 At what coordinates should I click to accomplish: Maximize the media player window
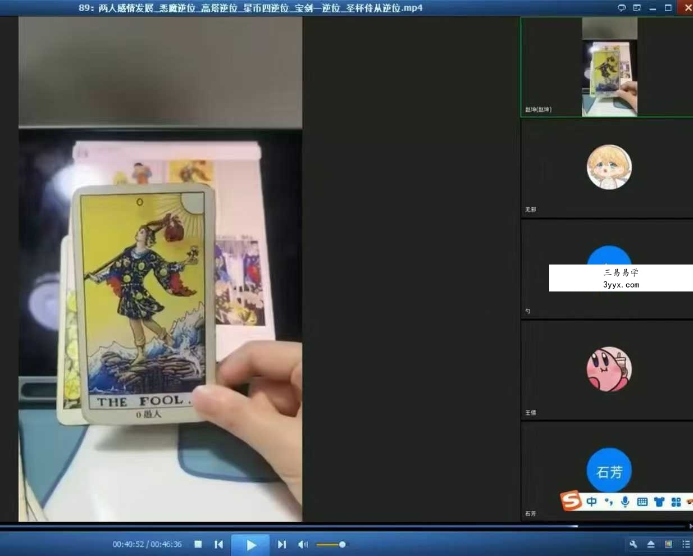(668, 8)
